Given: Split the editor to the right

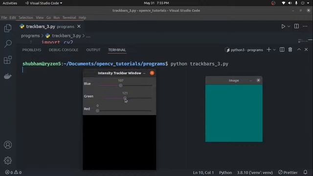Looking at the screenshot, I should pos(296,26).
